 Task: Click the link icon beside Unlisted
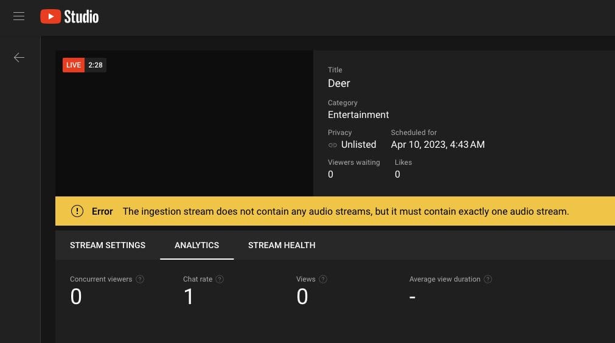coord(333,145)
